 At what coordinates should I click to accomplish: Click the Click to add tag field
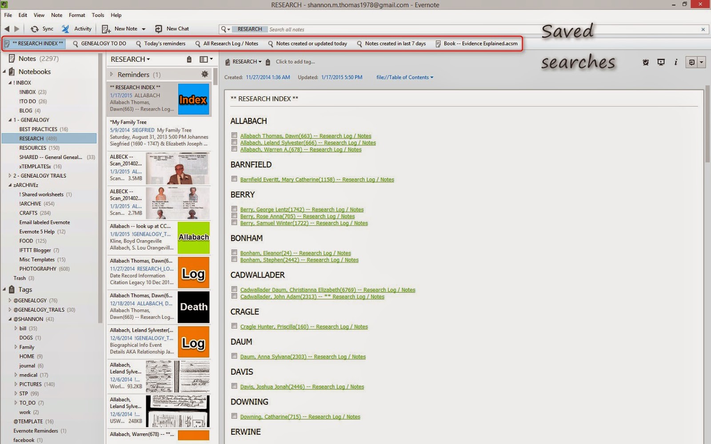(295, 62)
